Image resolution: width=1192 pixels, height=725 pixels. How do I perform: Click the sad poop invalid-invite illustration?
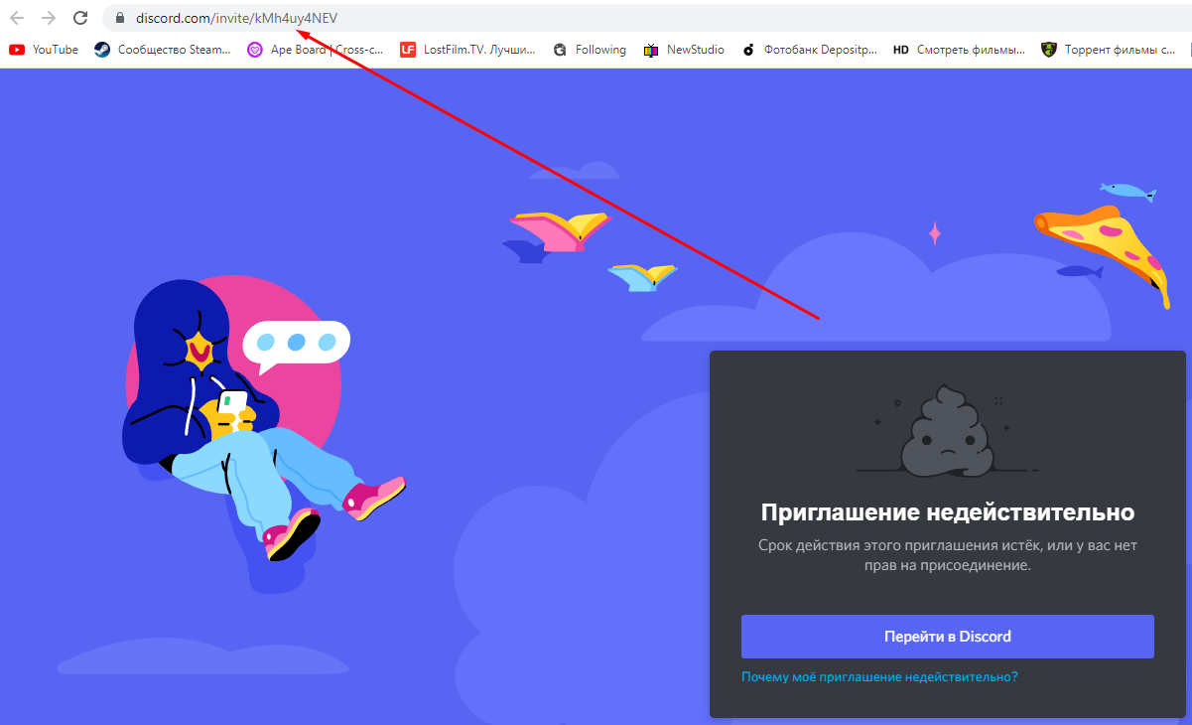click(948, 429)
